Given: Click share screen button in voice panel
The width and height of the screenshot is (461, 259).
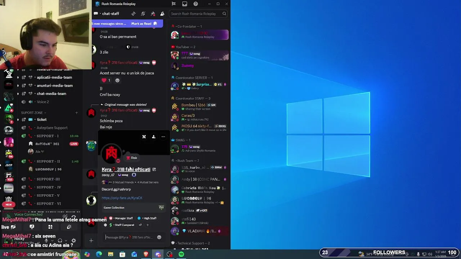Looking at the screenshot, I should [32, 227].
